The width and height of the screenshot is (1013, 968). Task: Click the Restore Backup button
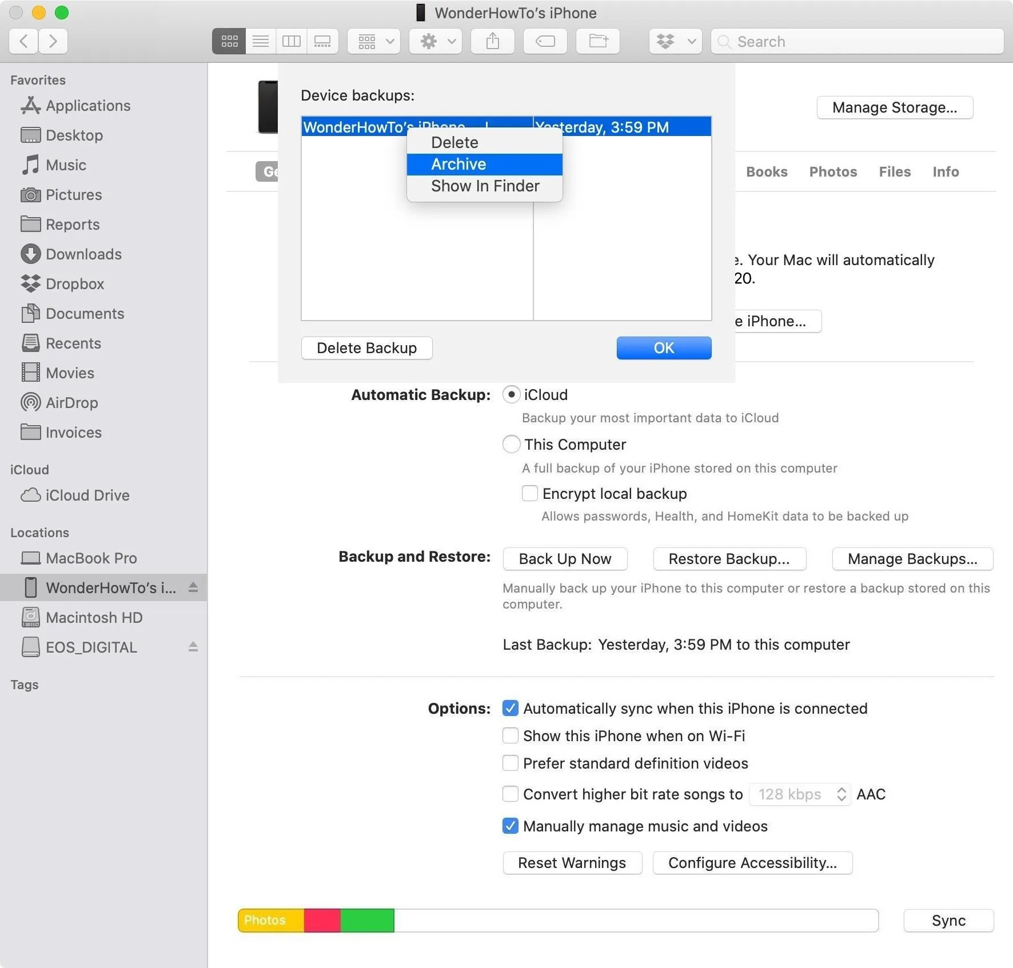tap(729, 559)
